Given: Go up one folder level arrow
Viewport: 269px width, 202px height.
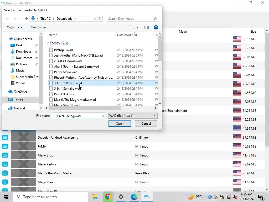Looking at the screenshot, I should [x=27, y=19].
